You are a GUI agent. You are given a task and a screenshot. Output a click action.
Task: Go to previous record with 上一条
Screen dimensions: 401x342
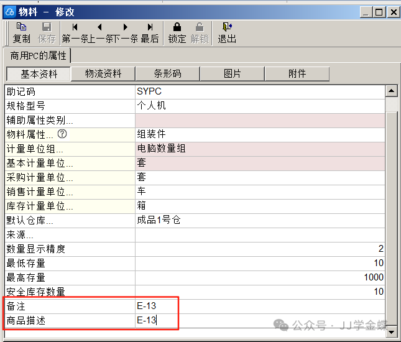coord(99,32)
